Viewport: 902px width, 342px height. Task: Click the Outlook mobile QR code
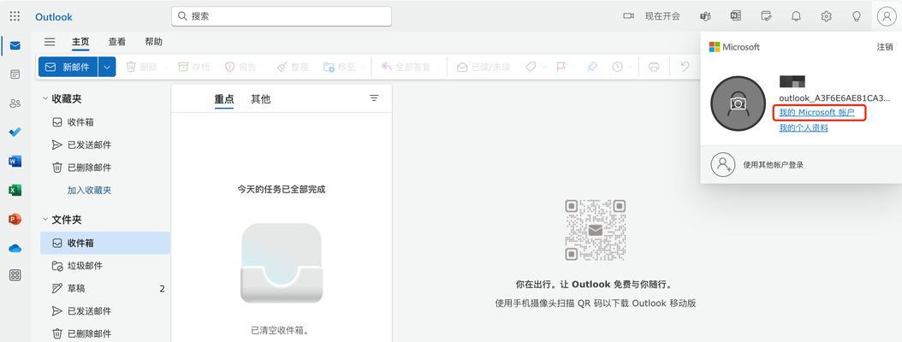click(x=596, y=230)
